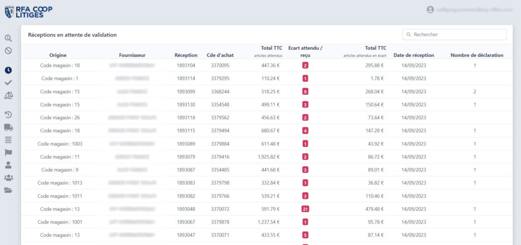Open the checkmark validated icon in sidebar

tap(8, 83)
